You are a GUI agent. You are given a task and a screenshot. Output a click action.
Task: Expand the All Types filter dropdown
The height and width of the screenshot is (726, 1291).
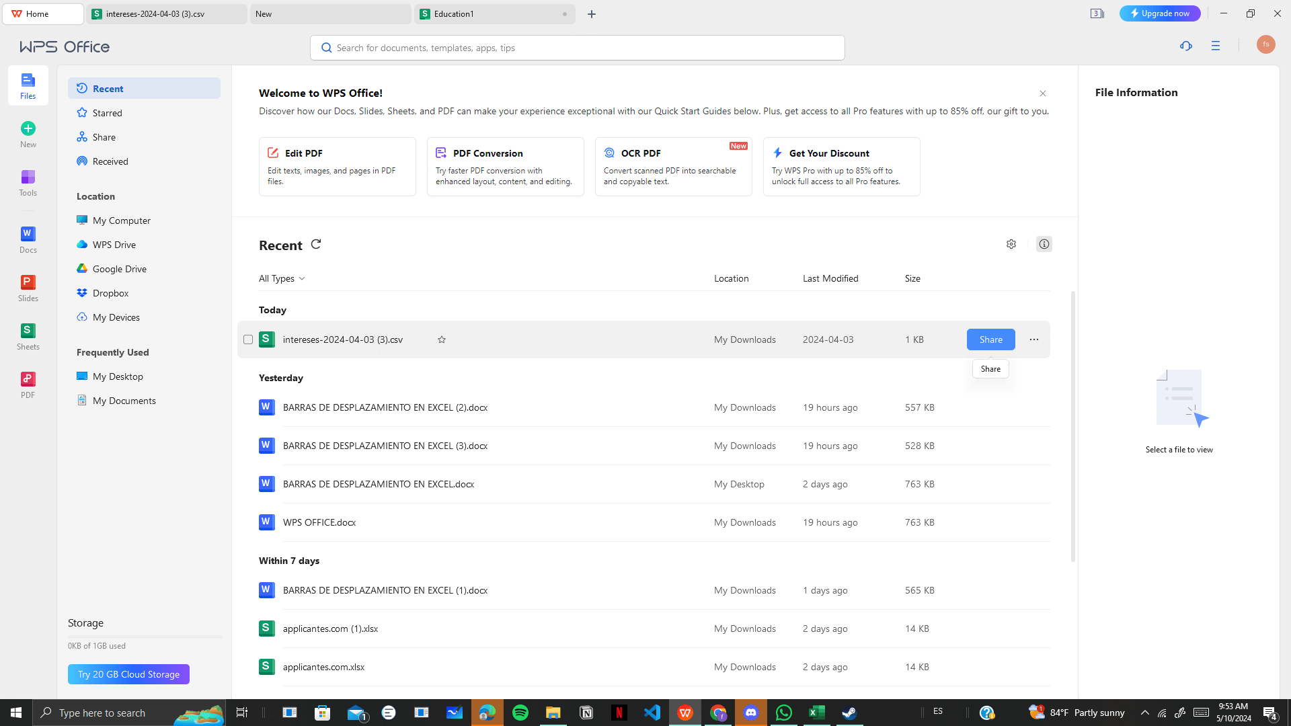[x=282, y=278]
